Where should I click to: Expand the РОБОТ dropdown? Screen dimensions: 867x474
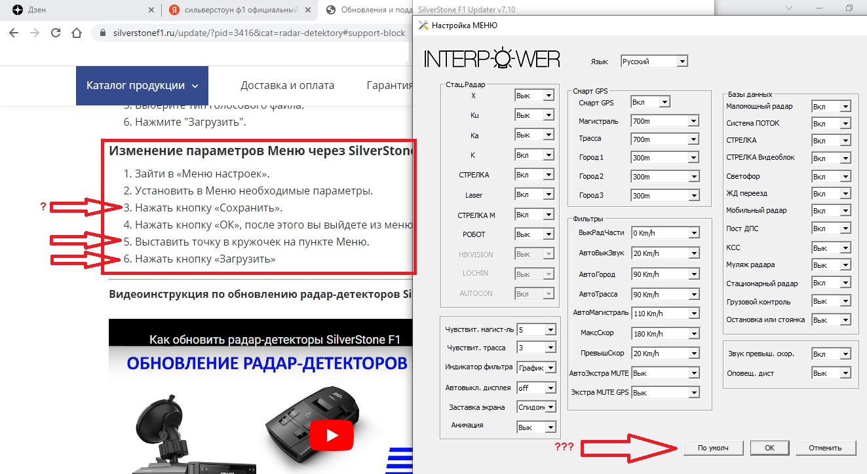(x=534, y=234)
